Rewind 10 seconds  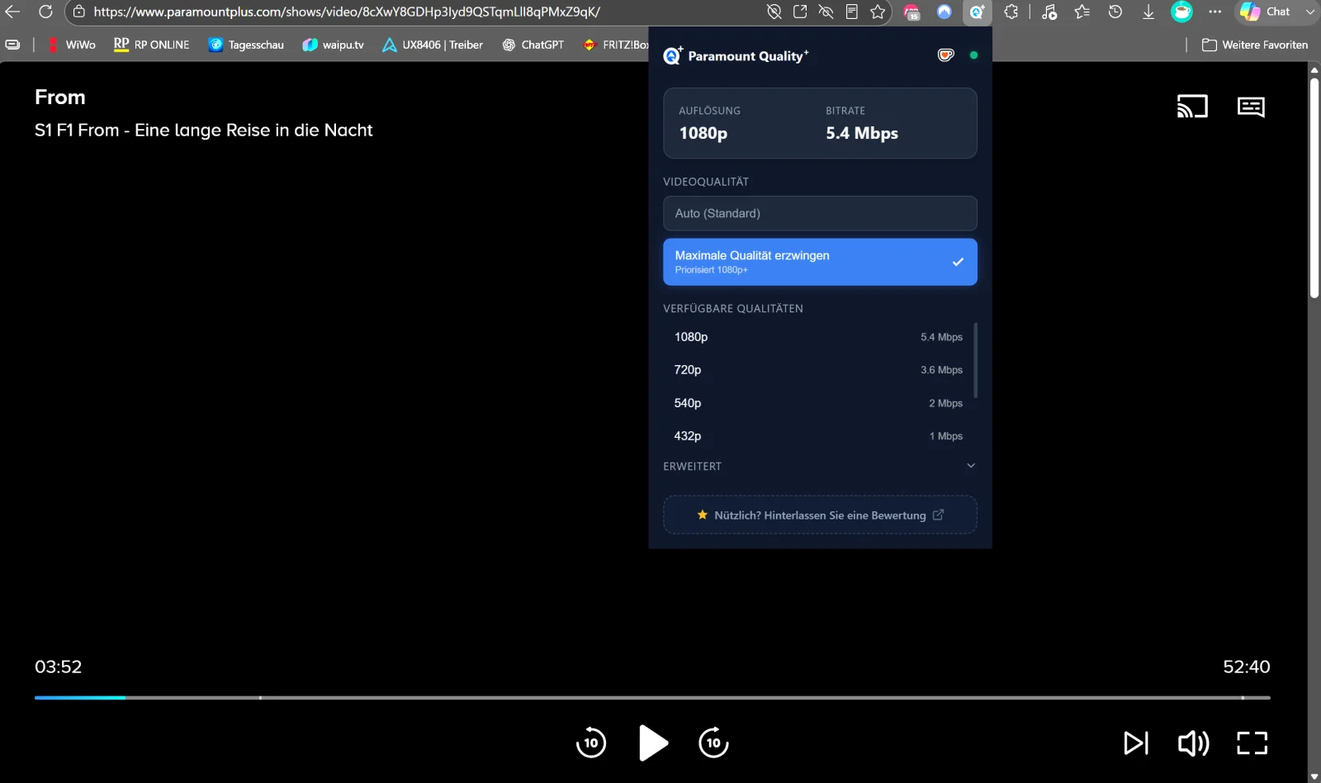point(591,743)
